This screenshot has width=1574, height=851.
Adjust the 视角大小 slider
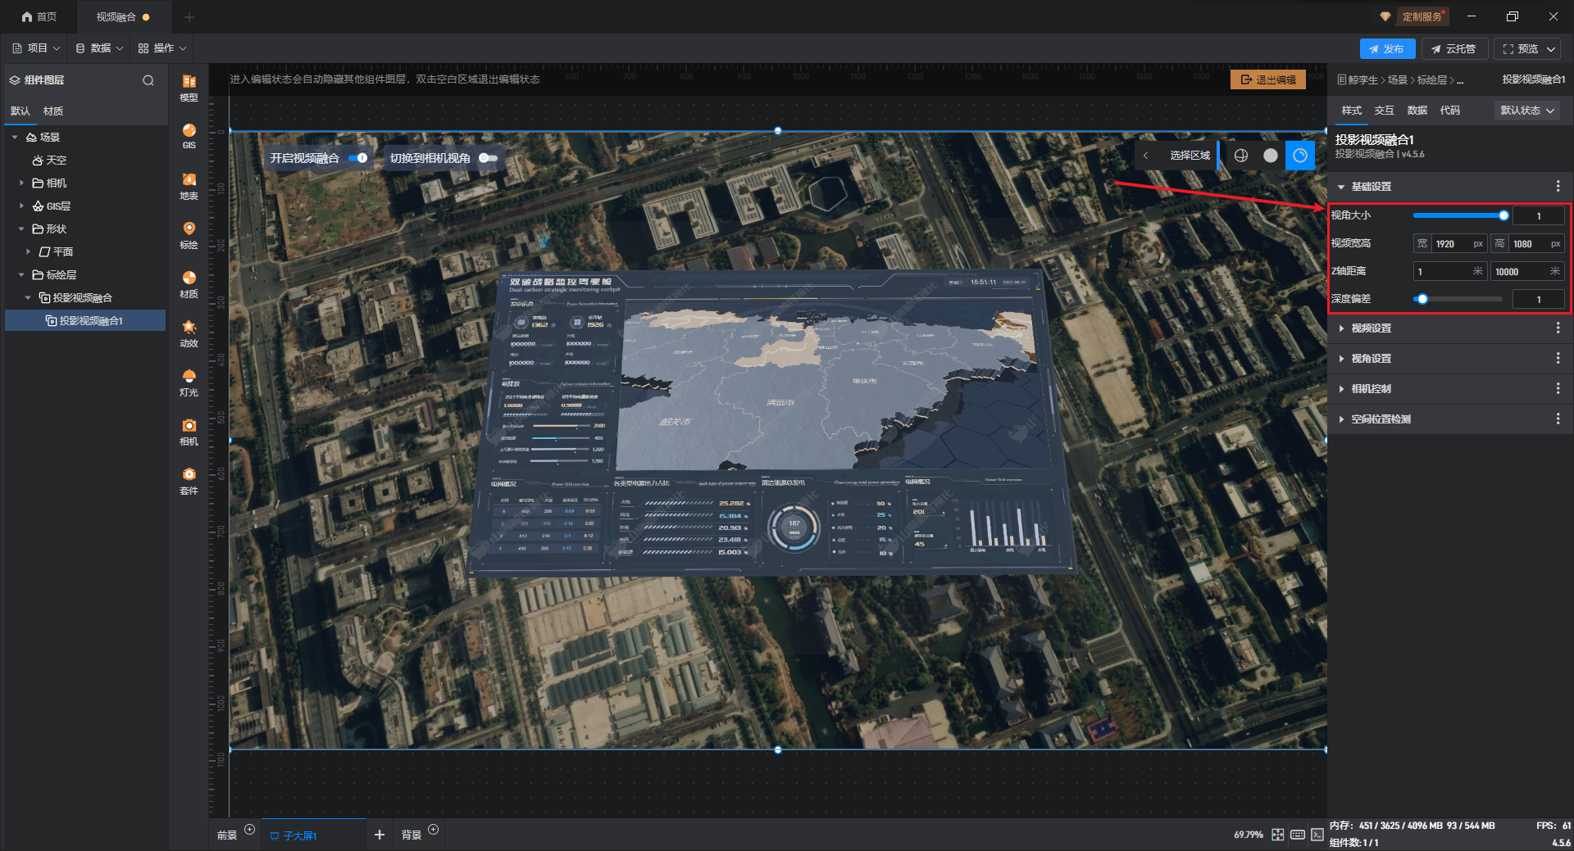(1459, 215)
